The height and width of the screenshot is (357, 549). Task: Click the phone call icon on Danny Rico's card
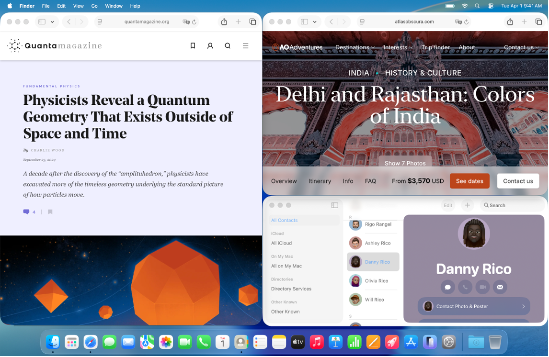click(465, 287)
